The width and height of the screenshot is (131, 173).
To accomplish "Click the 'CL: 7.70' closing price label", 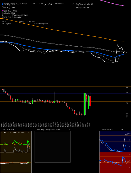I will [48, 5].
